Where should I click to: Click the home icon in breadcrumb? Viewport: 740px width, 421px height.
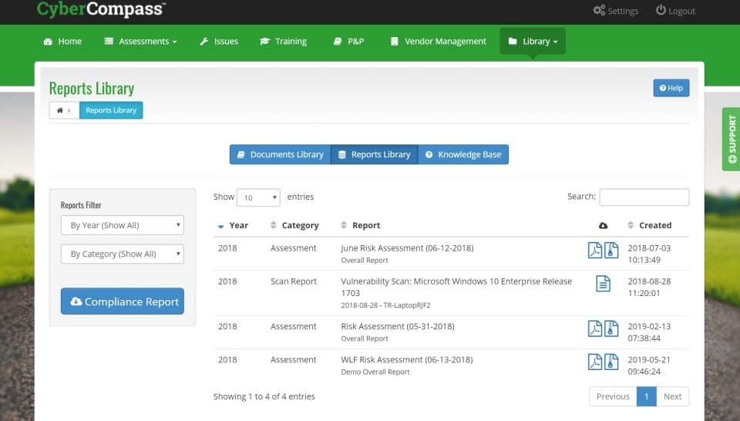[x=60, y=110]
